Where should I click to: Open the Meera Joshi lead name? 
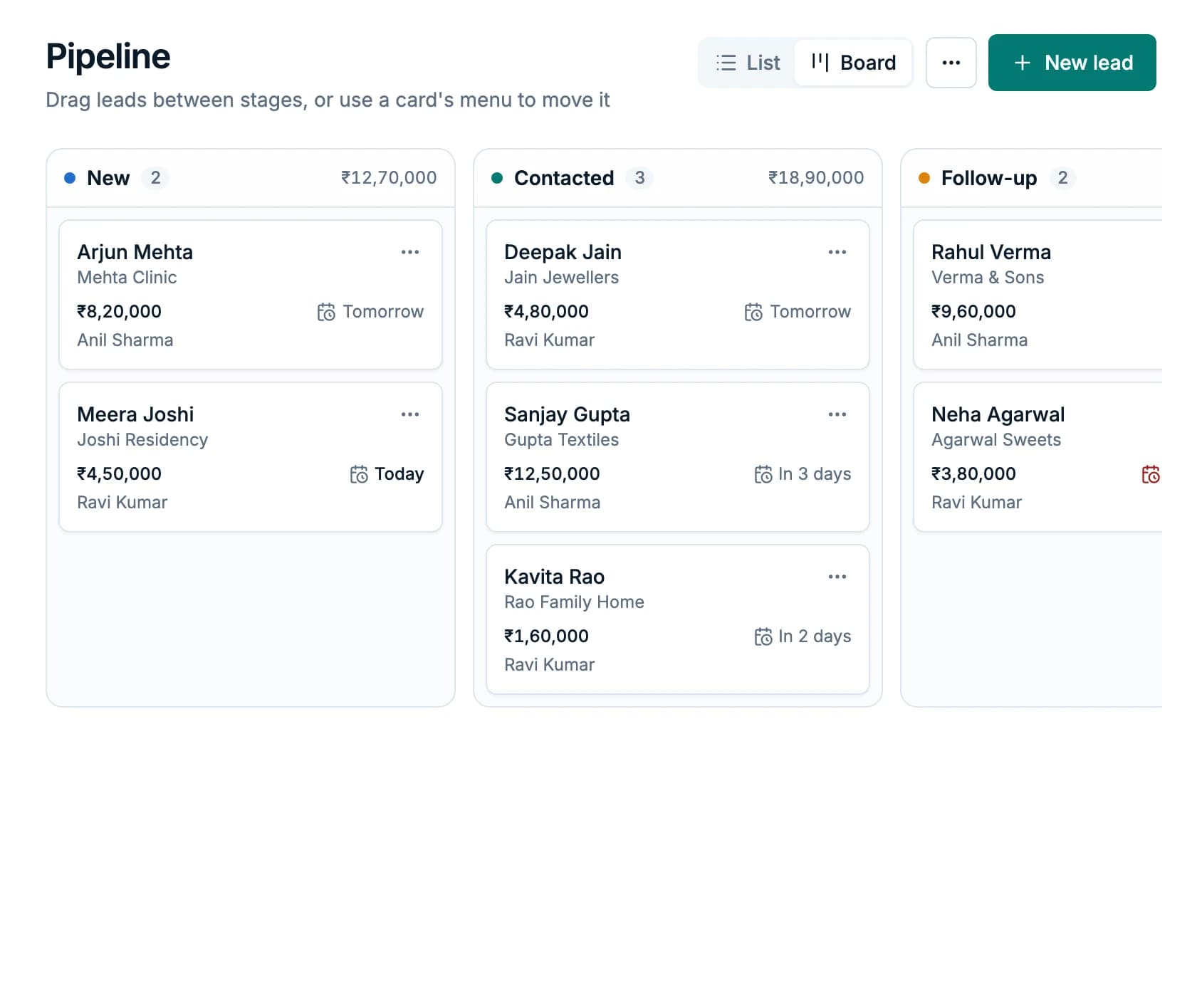[135, 414]
